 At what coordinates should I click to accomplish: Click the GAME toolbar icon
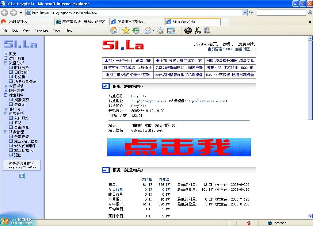click(188, 30)
